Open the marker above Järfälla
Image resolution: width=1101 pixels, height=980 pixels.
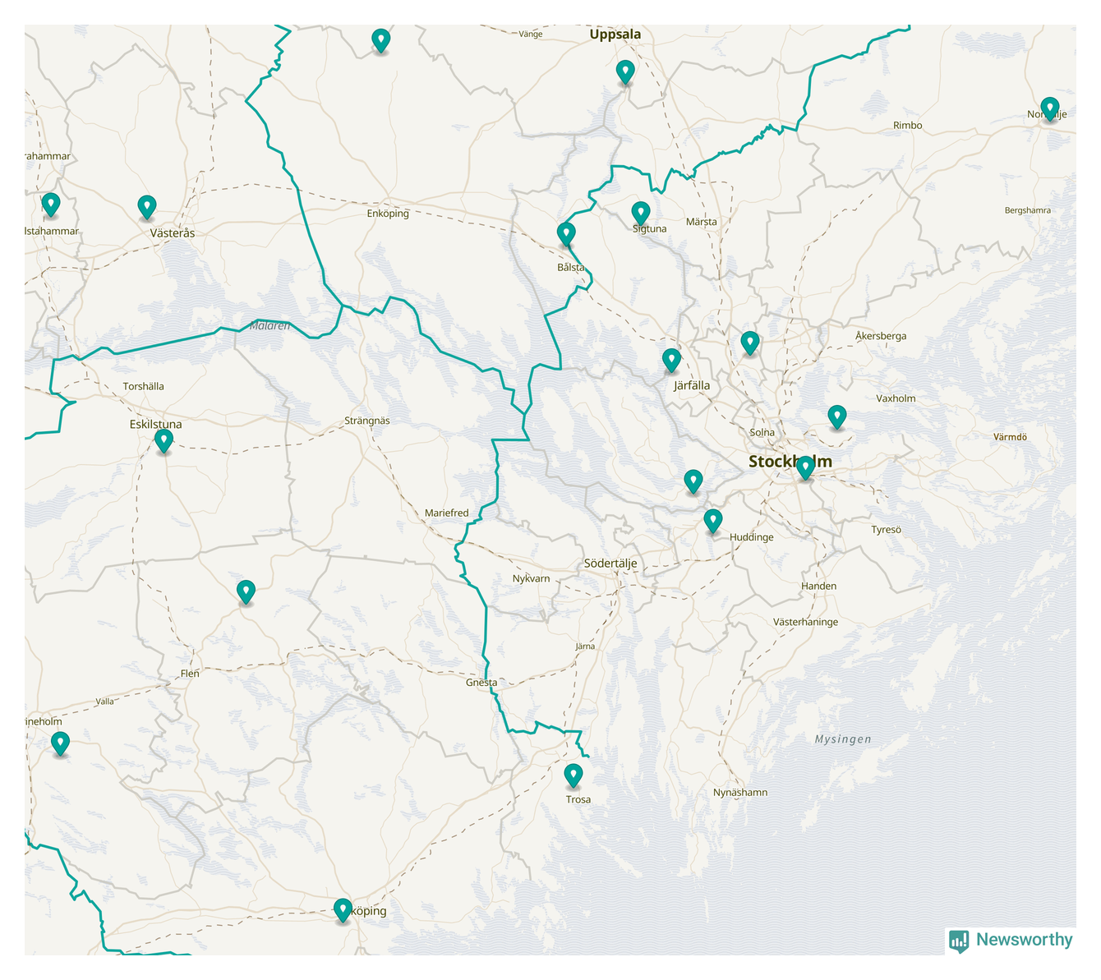[x=671, y=360]
